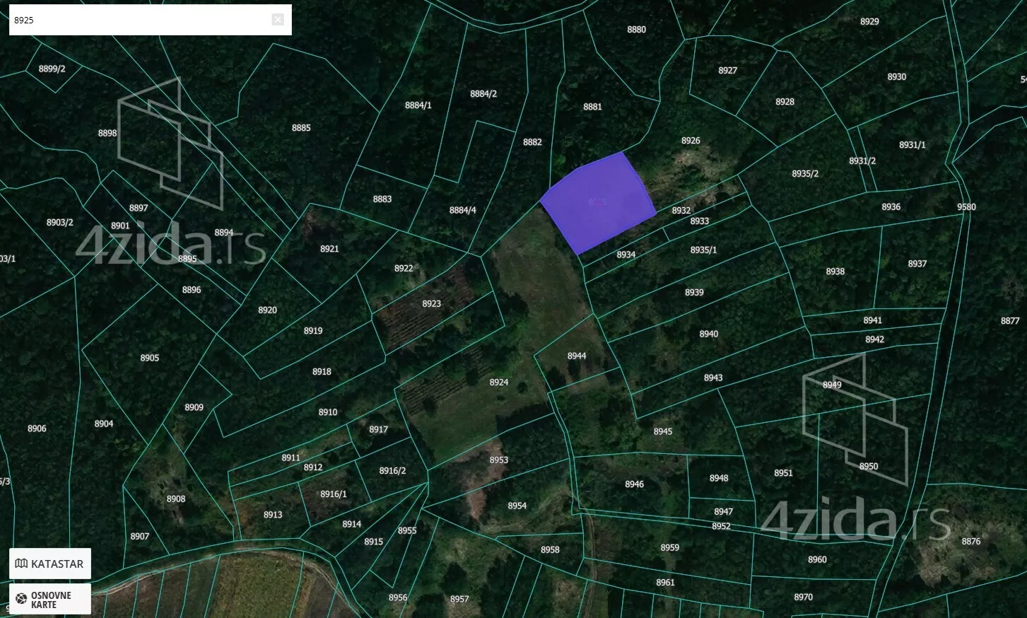Select parcel 8916/2 on the map
The height and width of the screenshot is (618, 1027).
pyautogui.click(x=392, y=471)
